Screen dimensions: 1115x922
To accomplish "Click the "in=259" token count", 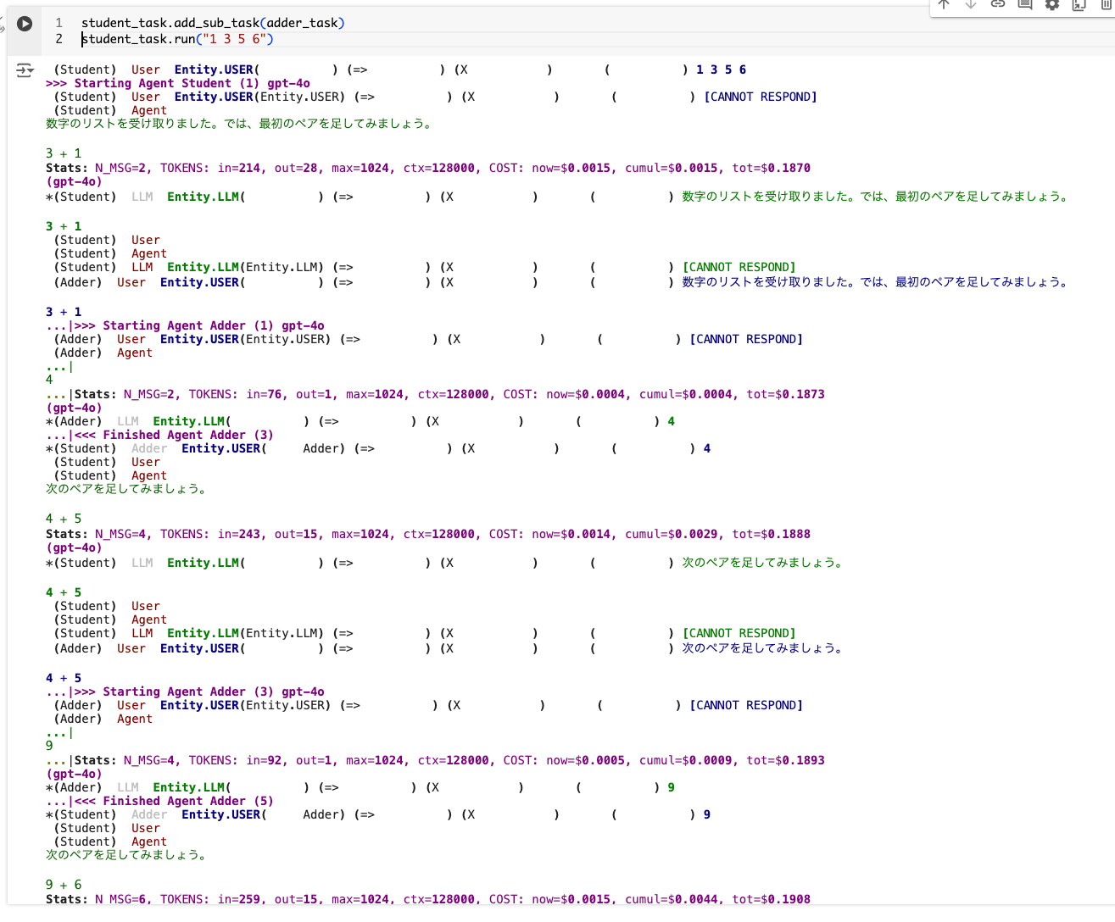I will click(239, 899).
